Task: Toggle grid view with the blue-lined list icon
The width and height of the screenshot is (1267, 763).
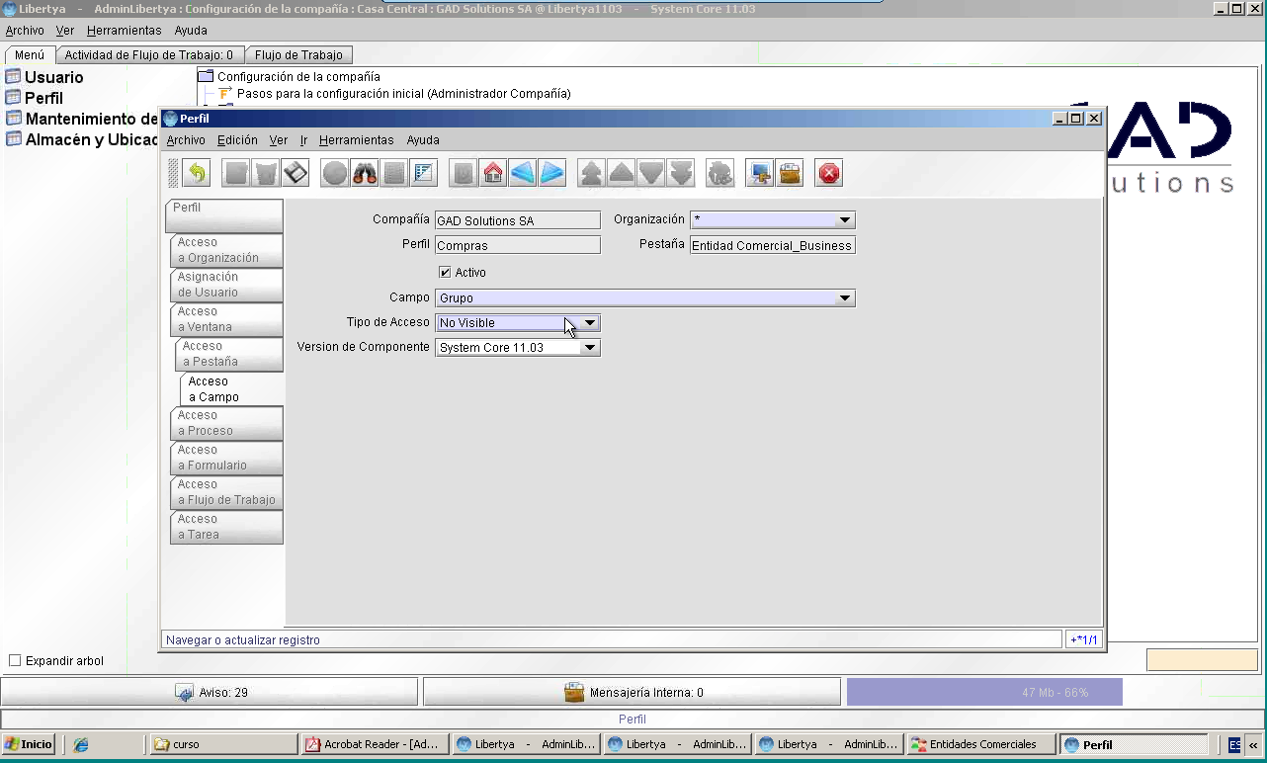Action: click(x=425, y=174)
